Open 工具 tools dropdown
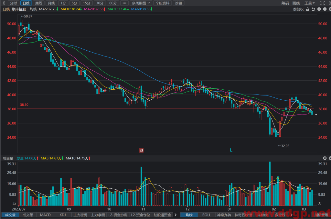Image resolution: width=331 pixels, height=219 pixels. pos(309,3)
